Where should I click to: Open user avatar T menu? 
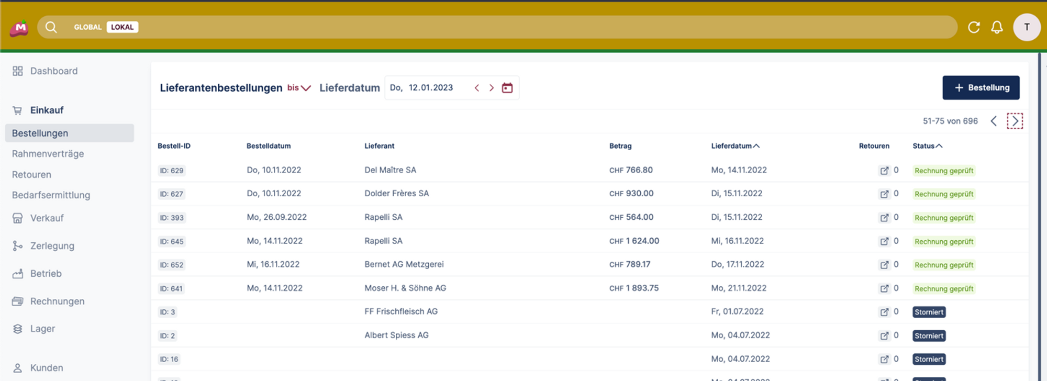(x=1026, y=27)
